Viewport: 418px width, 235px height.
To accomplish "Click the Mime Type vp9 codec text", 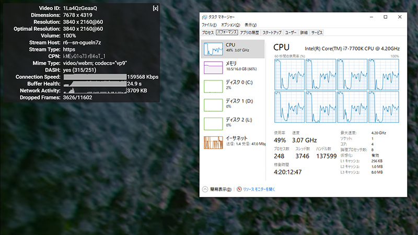I will [x=95, y=63].
